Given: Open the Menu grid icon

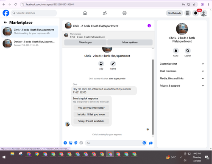Looking at the screenshot, I should (187, 13).
